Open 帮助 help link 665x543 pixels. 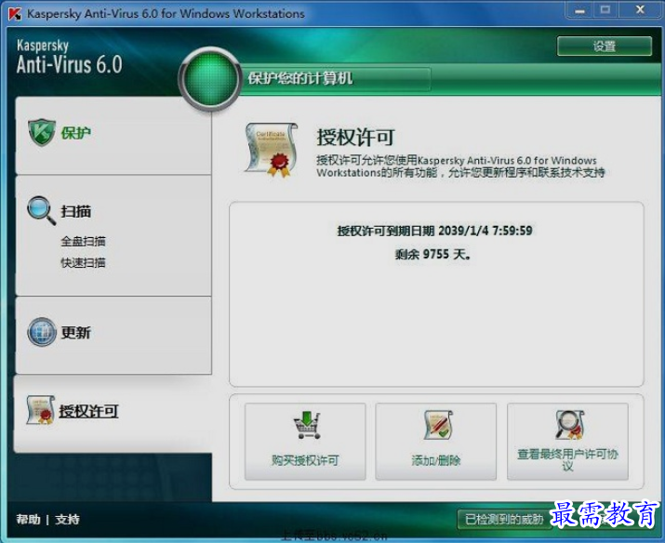[28, 519]
